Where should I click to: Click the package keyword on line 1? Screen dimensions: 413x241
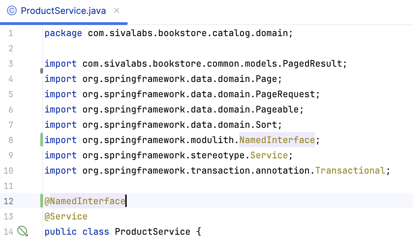tap(63, 33)
